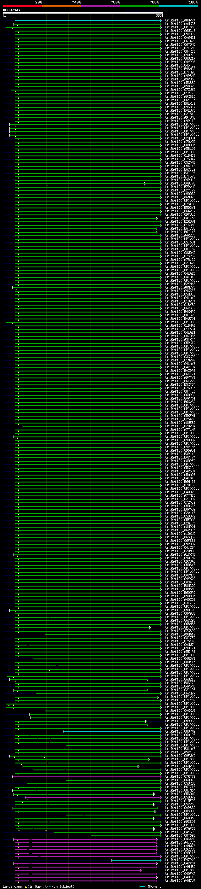Click the cyan ~100% identity legend segment

click(178, 6)
